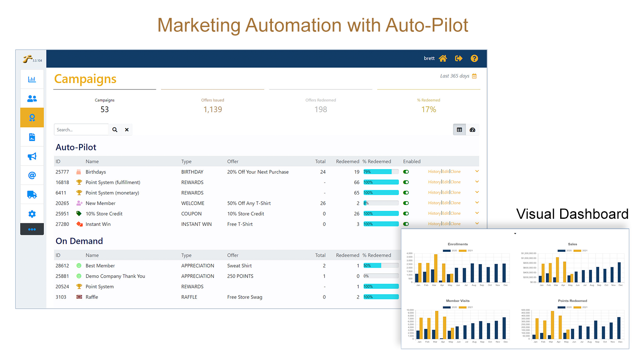The height and width of the screenshot is (358, 637).
Task: Expand the 10% Store Credit row chevron
Action: point(477,213)
